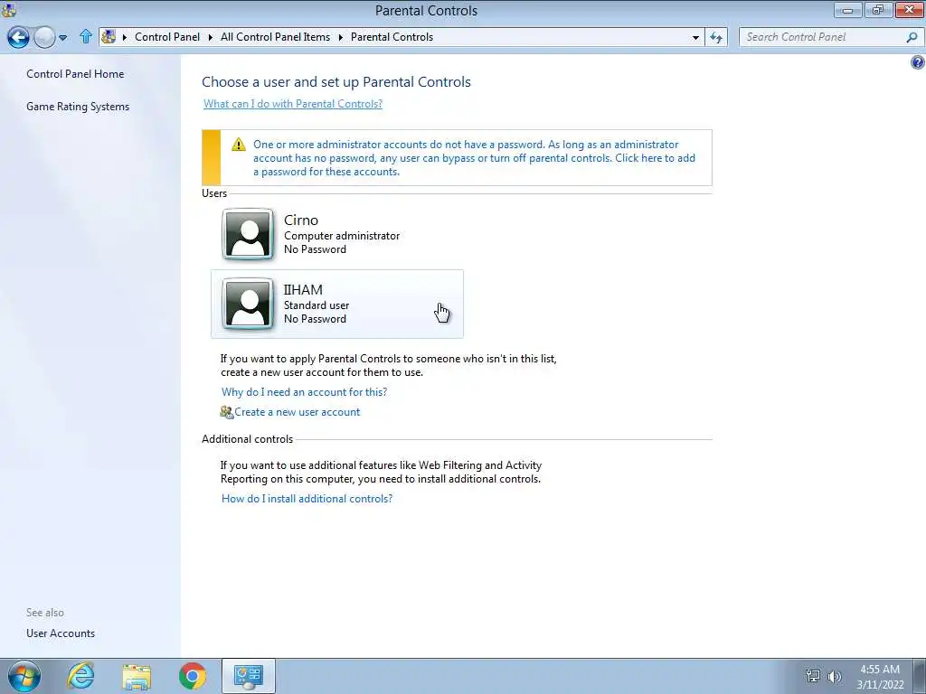
Task: Open Windows Explorer from taskbar
Action: point(137,676)
